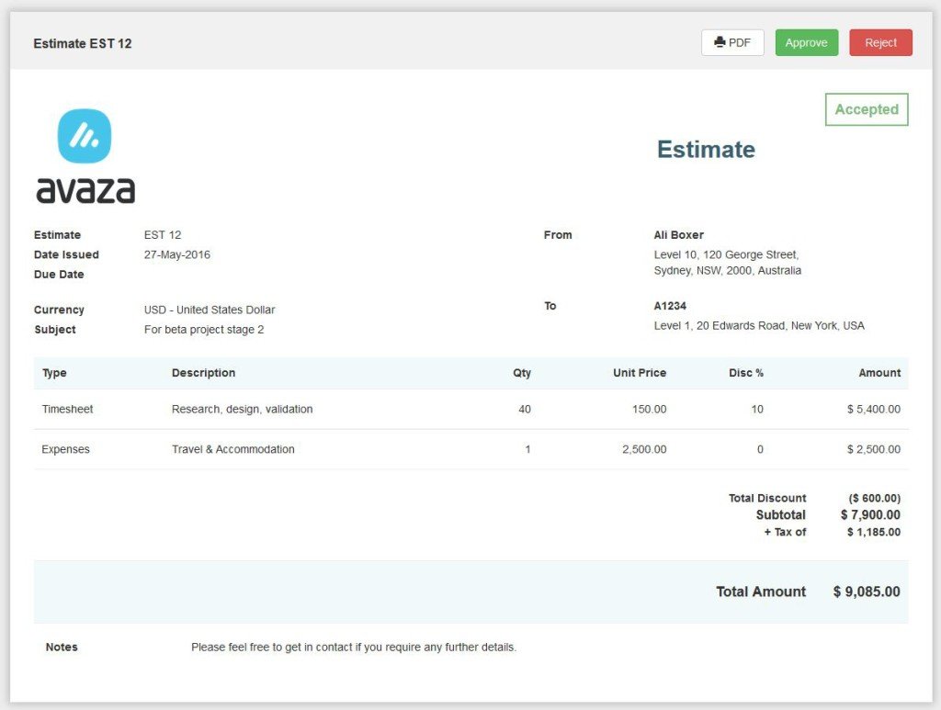Download the estimate as PDF
Image resolution: width=941 pixels, height=710 pixels.
(732, 41)
